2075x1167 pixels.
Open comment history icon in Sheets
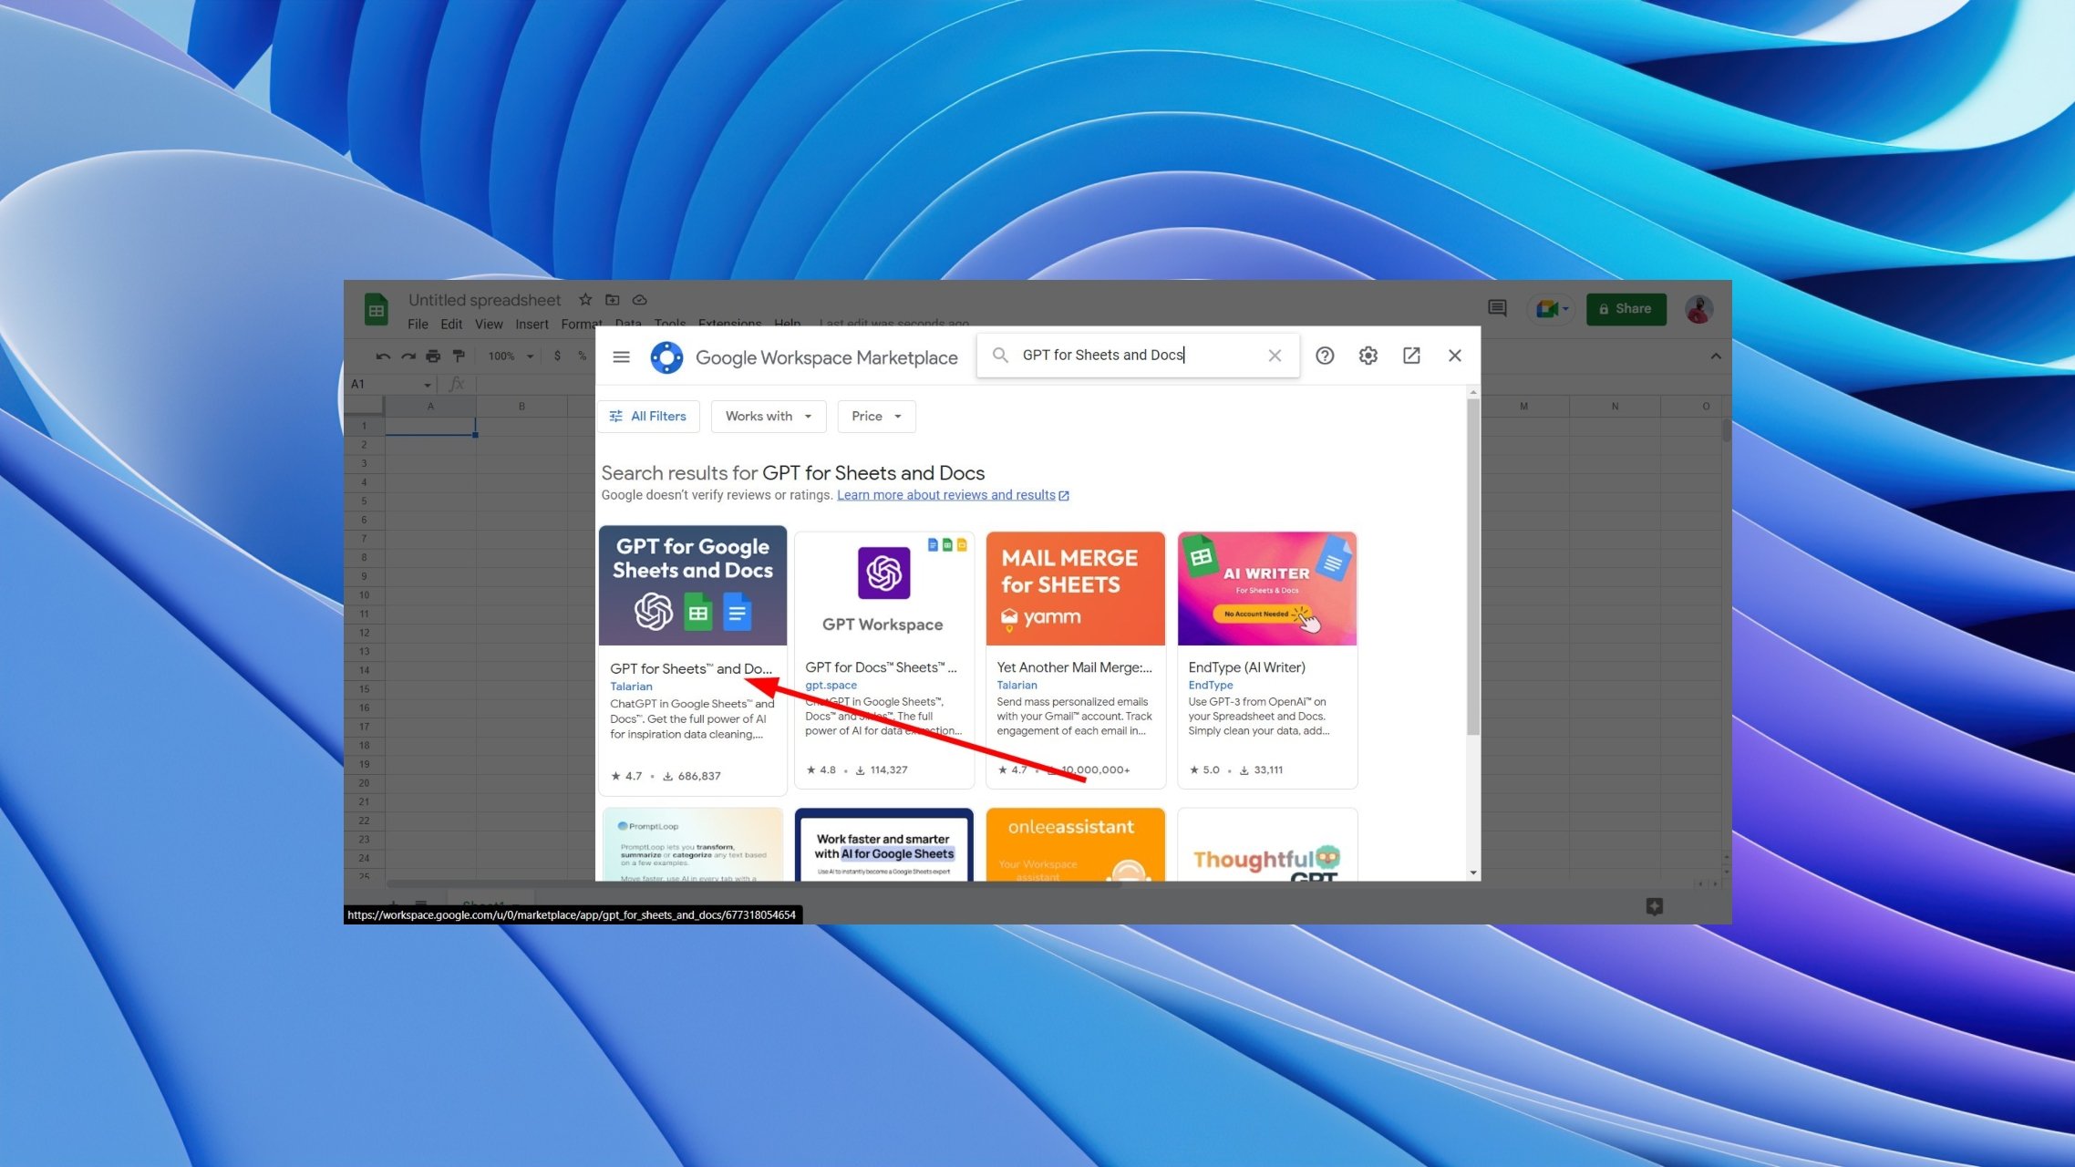click(x=1497, y=309)
